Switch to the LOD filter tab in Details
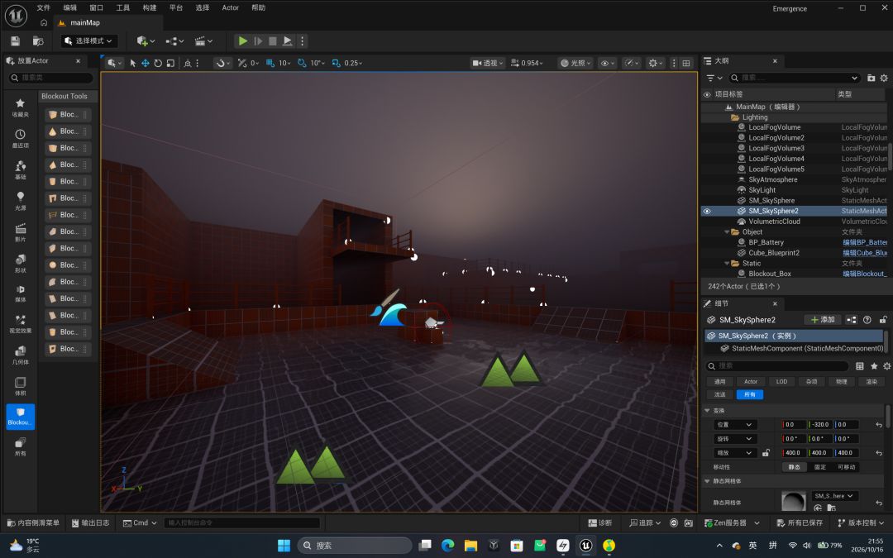Screen dimensions: 893x558 point(781,381)
